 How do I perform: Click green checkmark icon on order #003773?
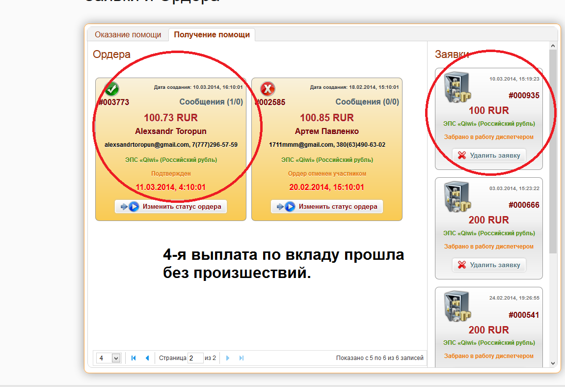click(112, 89)
